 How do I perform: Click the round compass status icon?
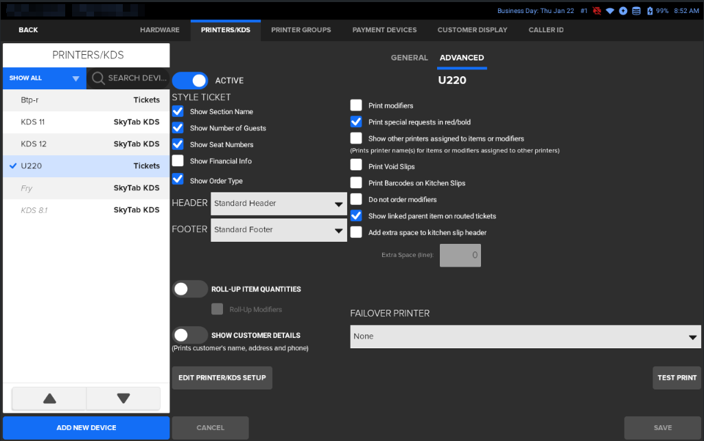(623, 11)
